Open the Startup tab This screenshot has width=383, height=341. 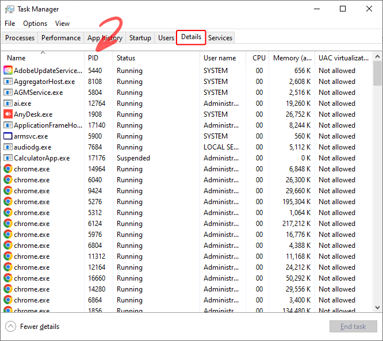coord(140,38)
